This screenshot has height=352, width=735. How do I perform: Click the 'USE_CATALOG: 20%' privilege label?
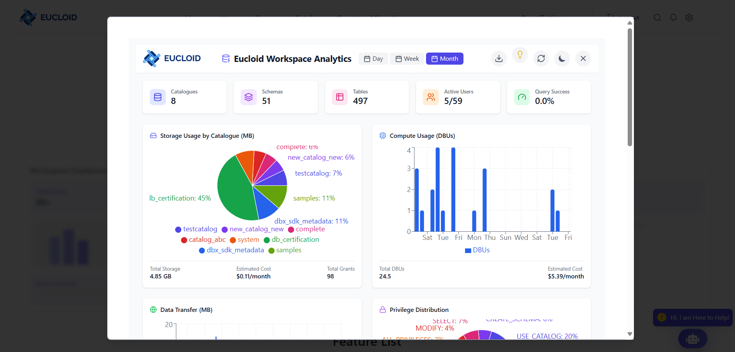click(547, 336)
